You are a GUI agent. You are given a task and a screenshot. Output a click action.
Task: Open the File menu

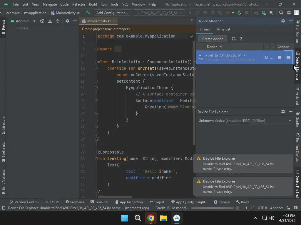(16, 4)
